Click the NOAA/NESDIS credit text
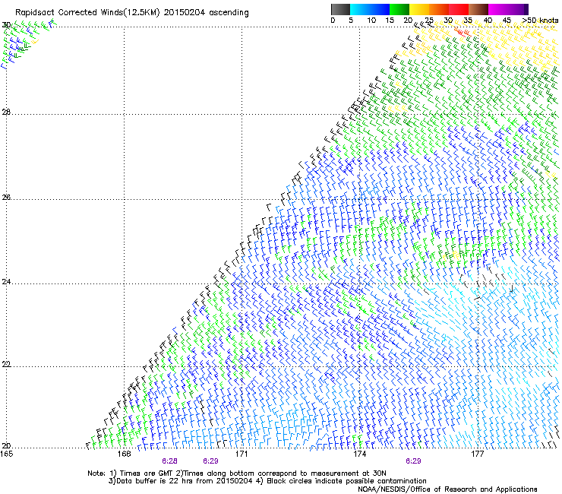The width and height of the screenshot is (562, 494). pos(447,489)
